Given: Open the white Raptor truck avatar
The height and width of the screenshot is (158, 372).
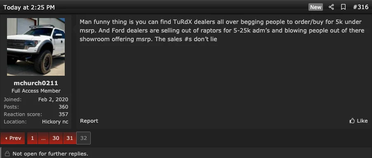Looking at the screenshot, I should pyautogui.click(x=36, y=47).
